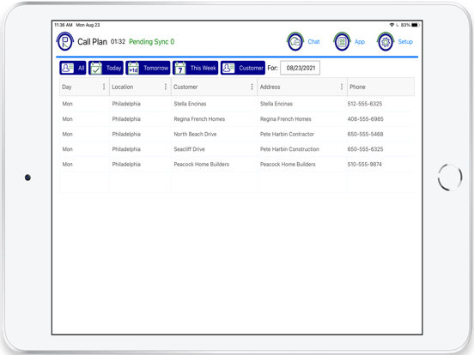Select customer Seacliff Drive
This screenshot has height=355, width=474.
click(x=189, y=149)
